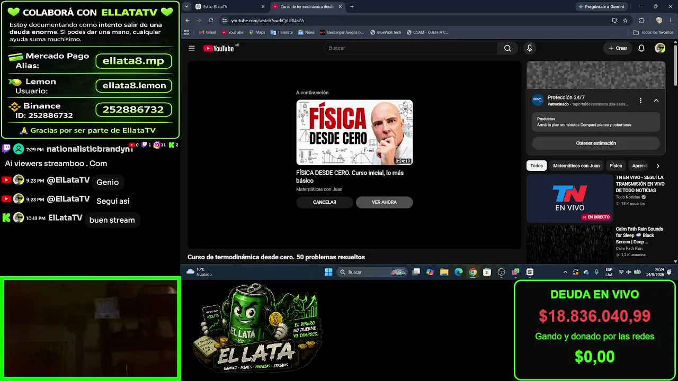Open the YouTube guide hamburger menu
The width and height of the screenshot is (678, 381).
click(x=192, y=48)
